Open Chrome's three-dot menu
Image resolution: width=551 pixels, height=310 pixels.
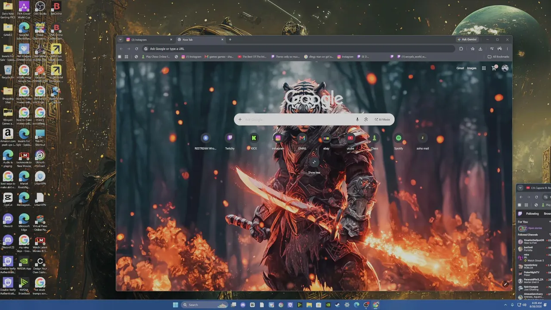[x=507, y=49]
